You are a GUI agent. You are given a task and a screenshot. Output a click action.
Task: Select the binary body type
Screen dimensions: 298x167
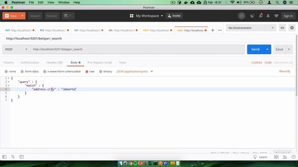click(x=101, y=71)
